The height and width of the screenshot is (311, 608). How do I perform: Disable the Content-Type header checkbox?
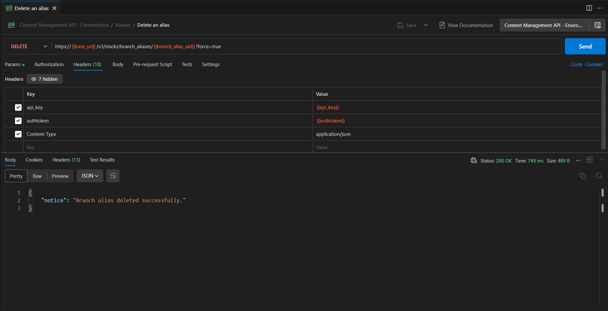[18, 134]
